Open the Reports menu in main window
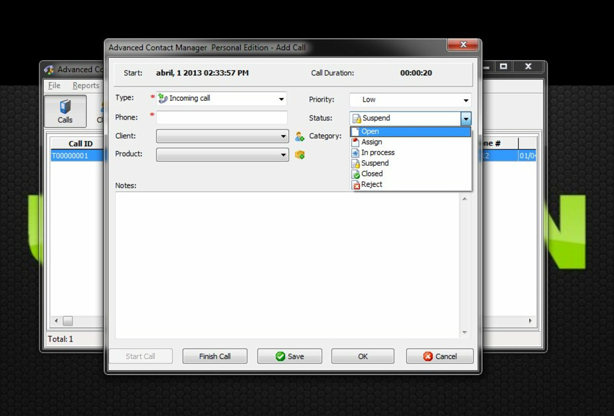Viewport: 614px width, 416px height. 86,85
